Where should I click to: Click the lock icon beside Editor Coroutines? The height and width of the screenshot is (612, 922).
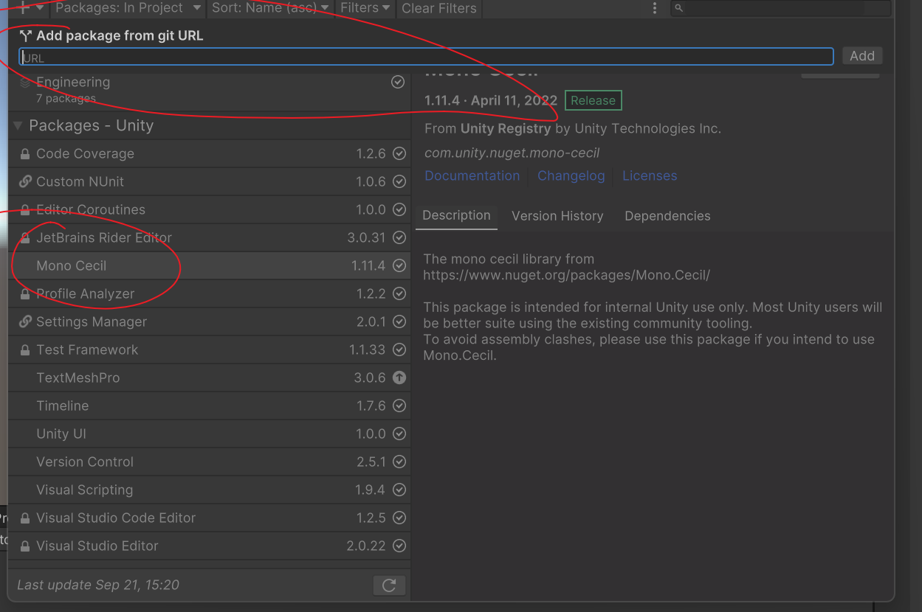coord(25,210)
